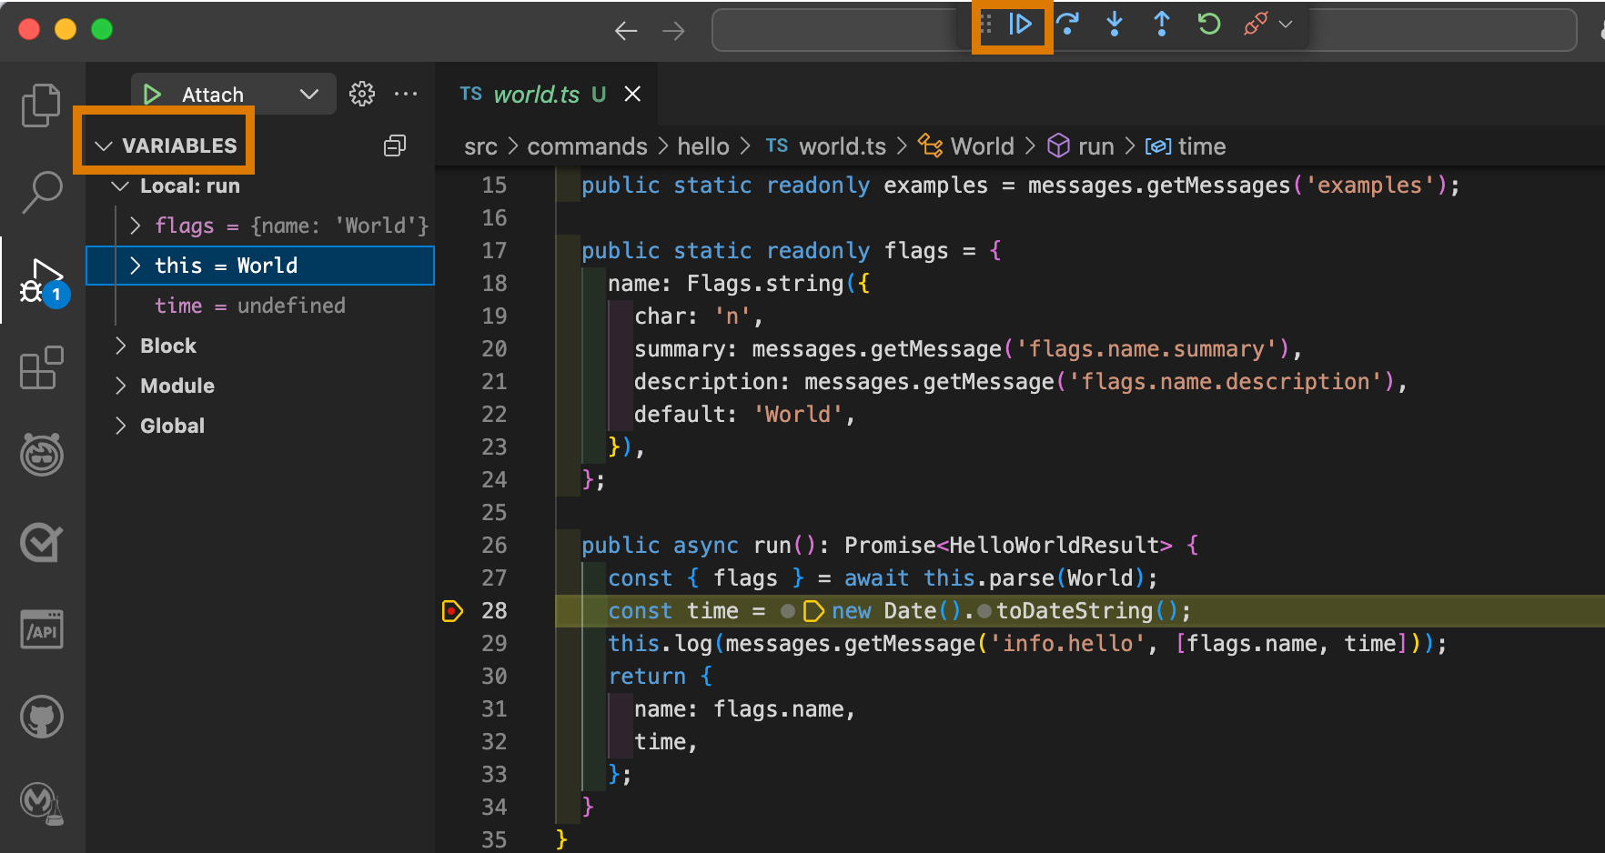The width and height of the screenshot is (1605, 853).
Task: Expand the Module scope
Action: (120, 386)
